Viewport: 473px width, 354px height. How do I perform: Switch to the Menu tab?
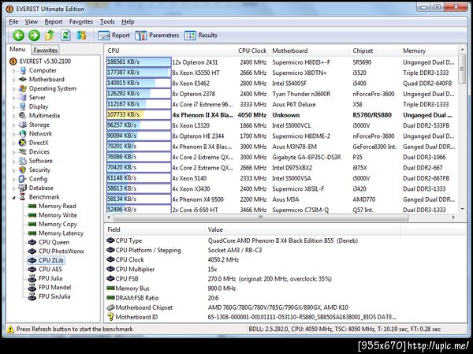(x=17, y=49)
